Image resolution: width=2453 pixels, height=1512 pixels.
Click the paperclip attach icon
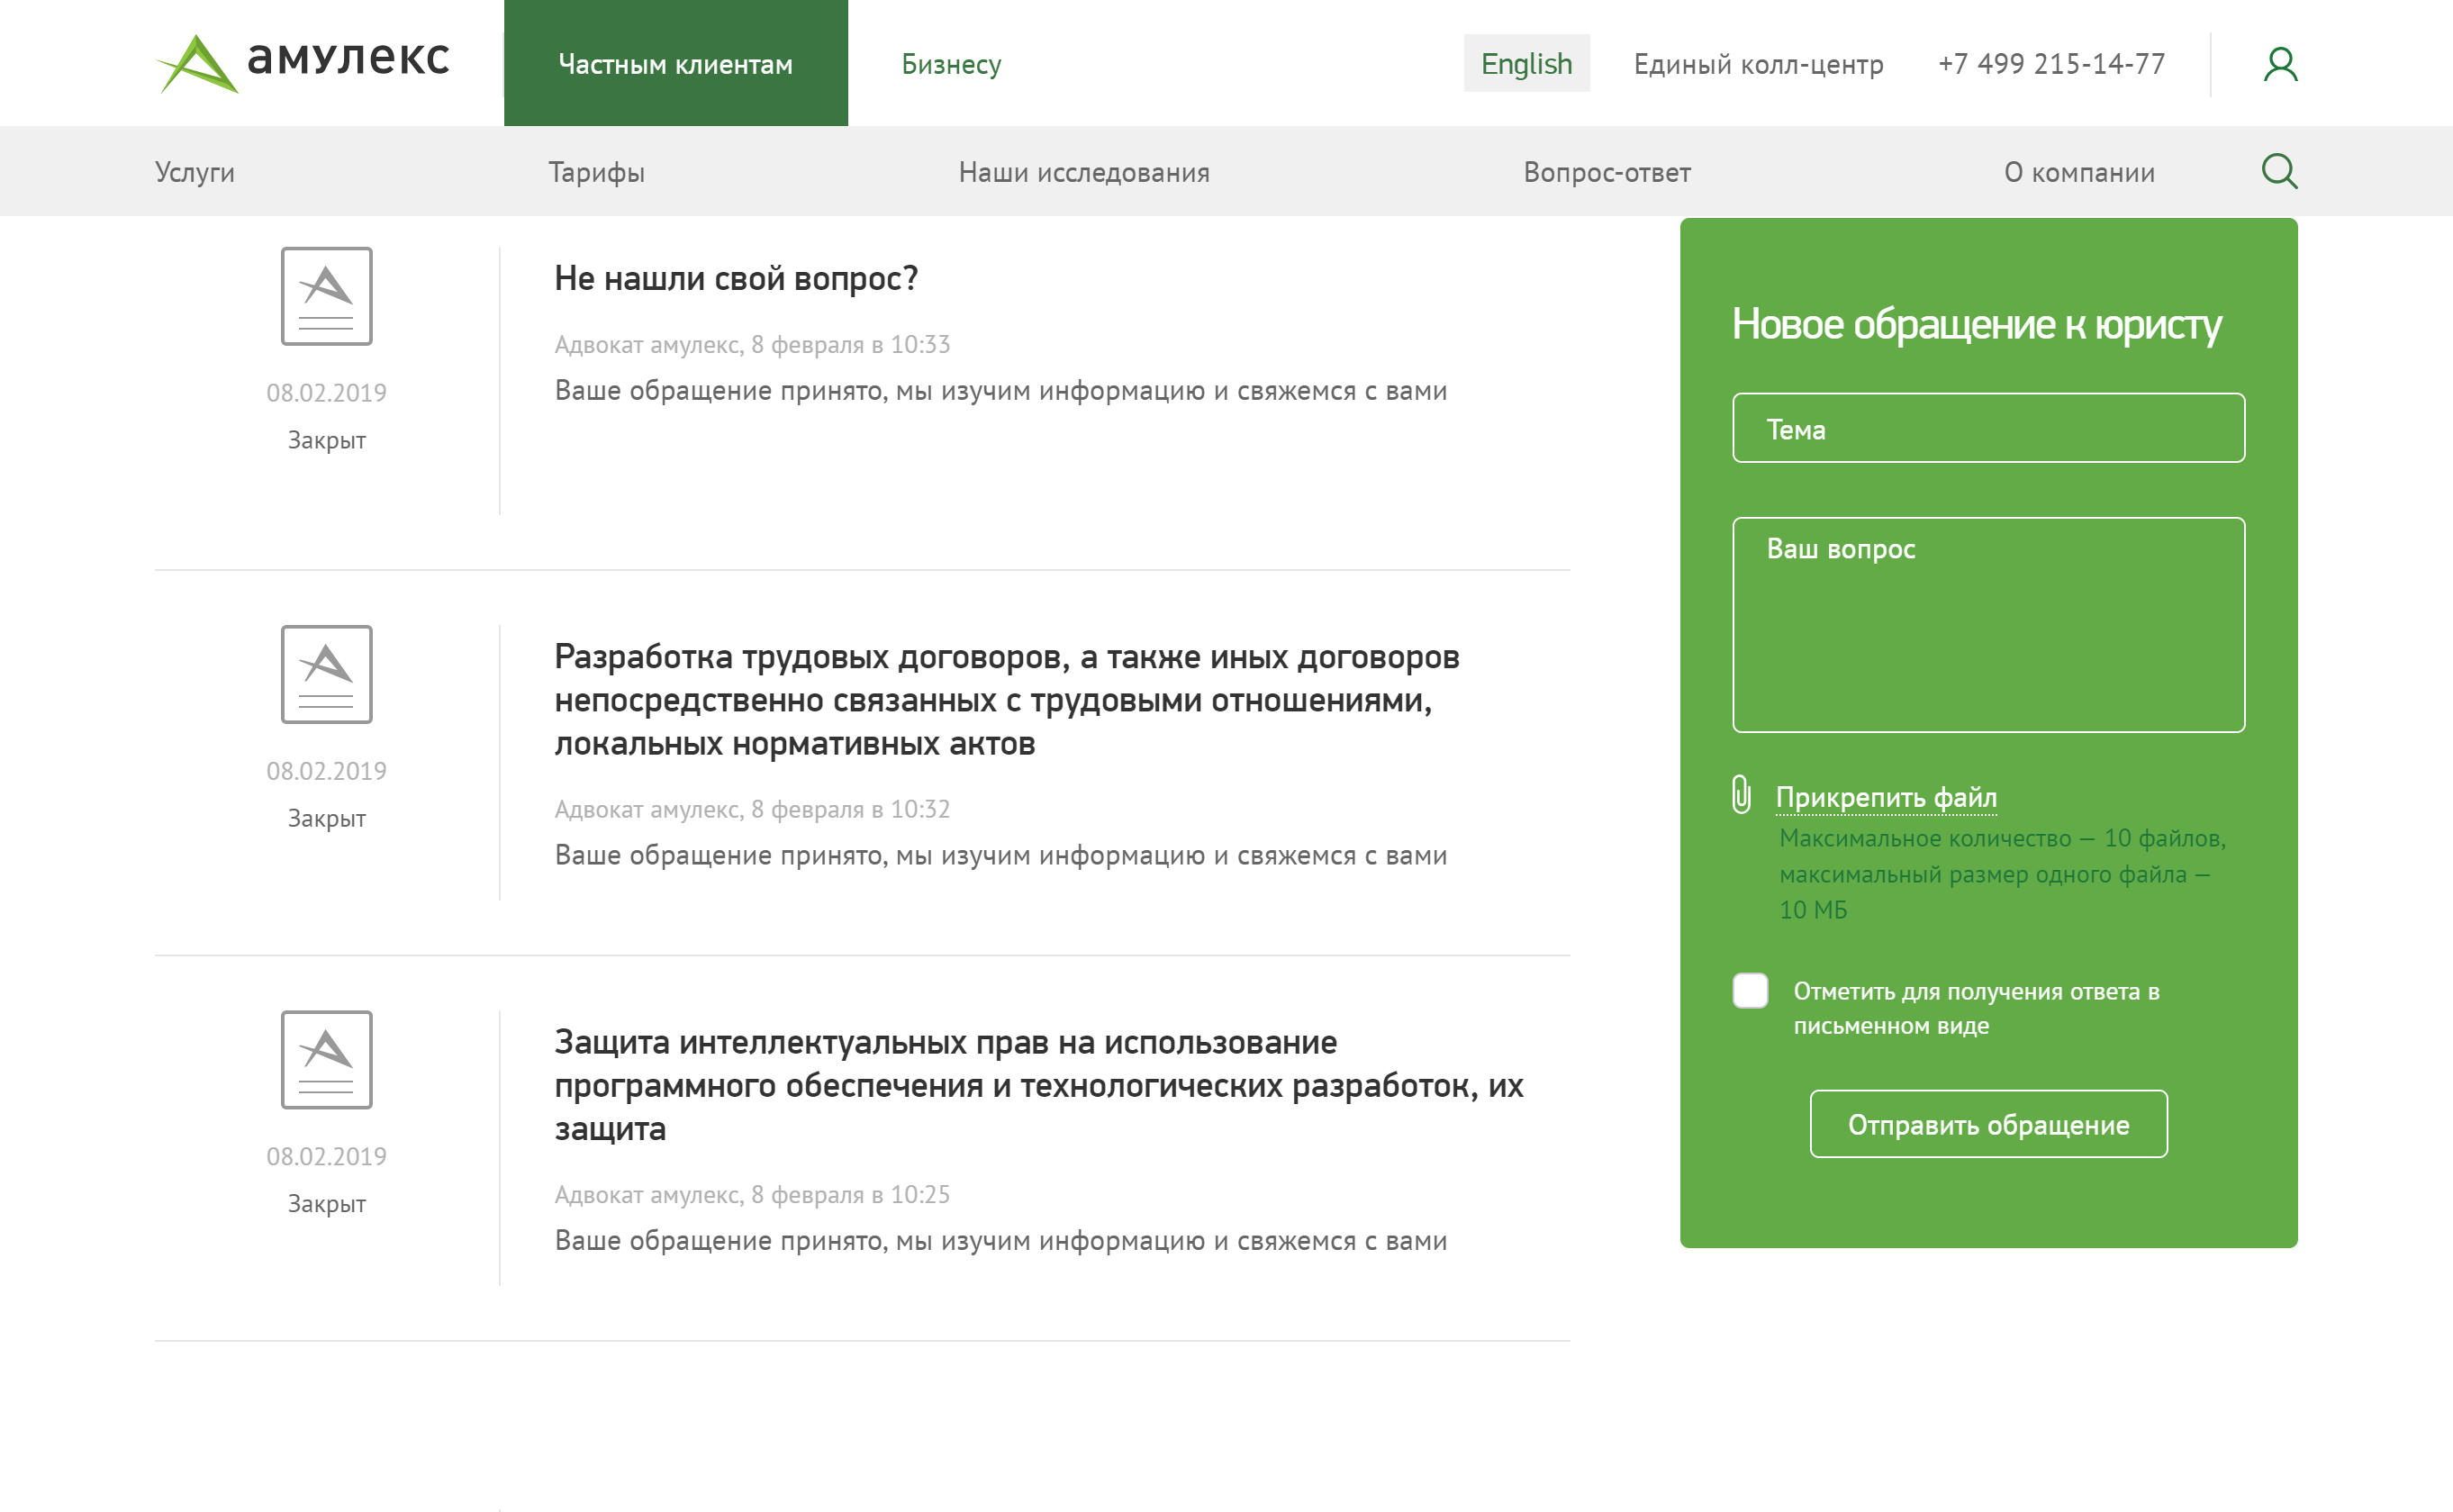click(x=1741, y=795)
